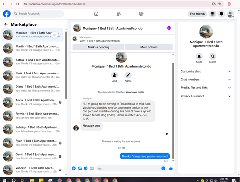Open the Facebook logo home link
Screen dimensions: 240x182
(x=7, y=14)
